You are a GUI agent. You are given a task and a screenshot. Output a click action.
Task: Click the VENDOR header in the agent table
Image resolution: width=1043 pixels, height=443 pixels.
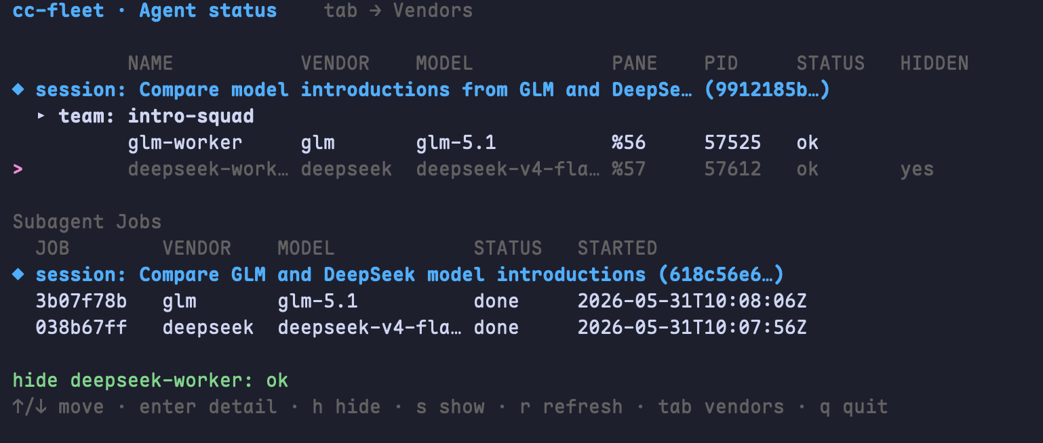point(335,63)
